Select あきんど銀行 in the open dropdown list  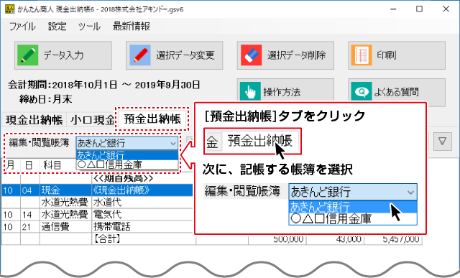tap(127, 155)
